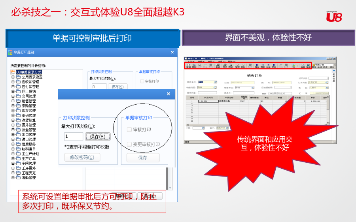The height and width of the screenshot is (222, 356).
Task: Select 委外管理 in the directory tree
Action: point(28,125)
